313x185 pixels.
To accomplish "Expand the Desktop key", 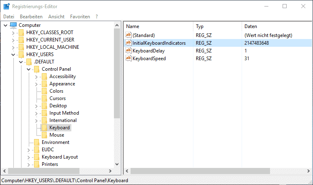I will point(36,106).
